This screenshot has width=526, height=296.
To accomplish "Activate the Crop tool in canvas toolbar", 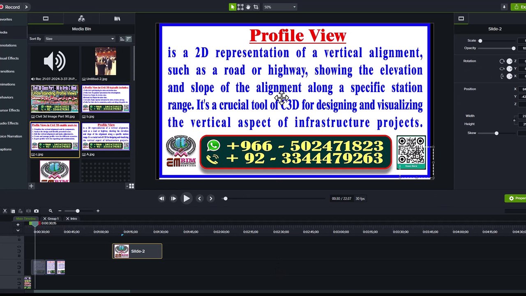I will click(x=256, y=7).
